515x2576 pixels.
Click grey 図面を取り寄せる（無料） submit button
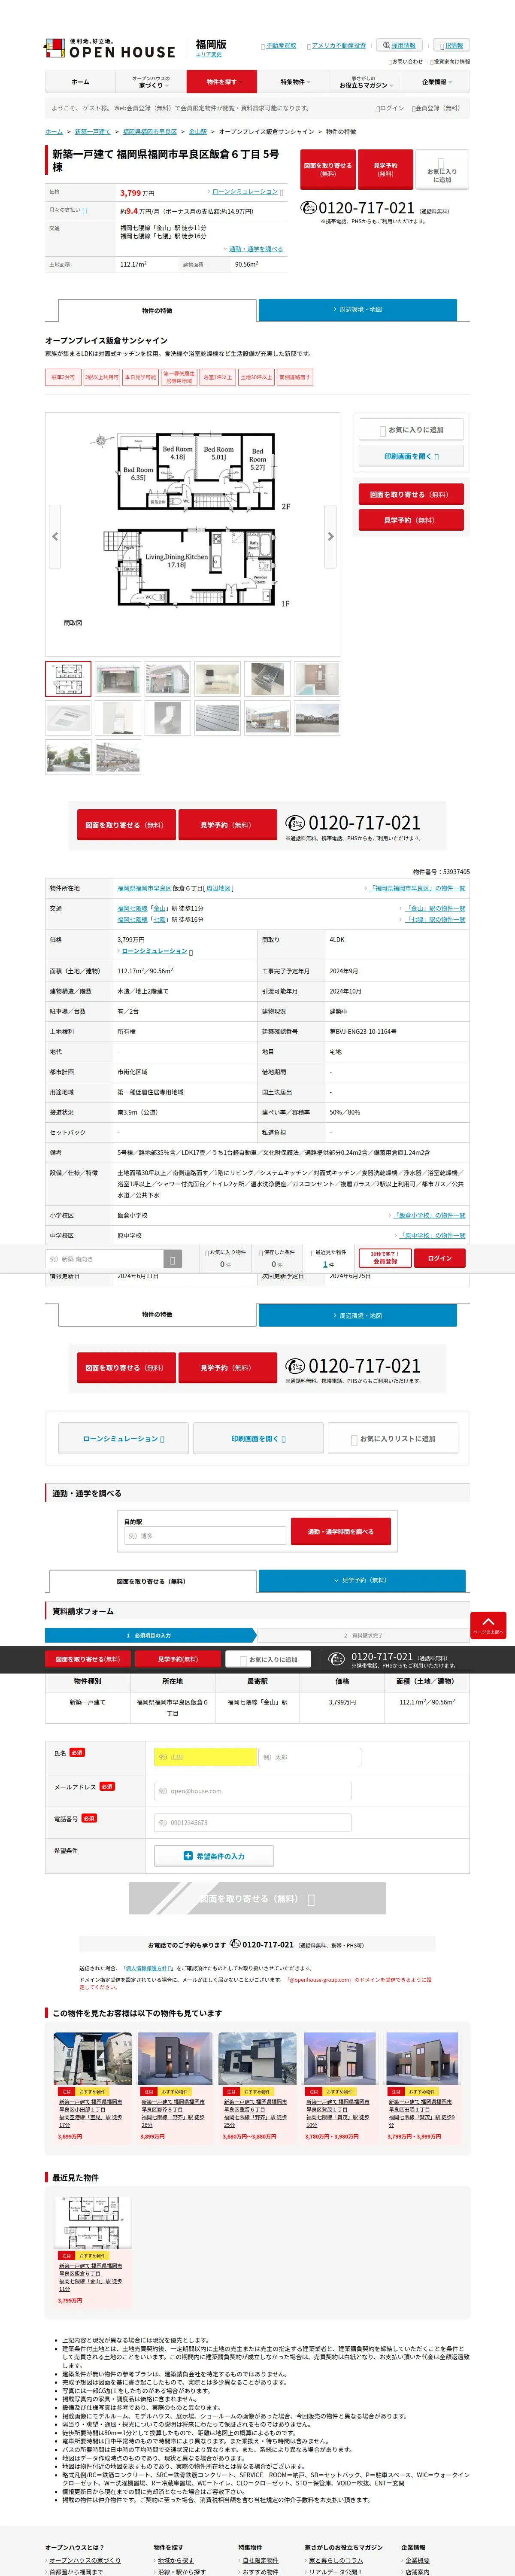(x=257, y=1898)
